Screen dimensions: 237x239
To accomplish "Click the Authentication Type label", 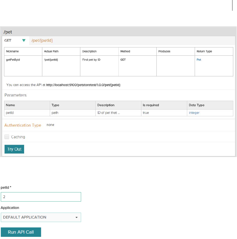I will (23, 125).
